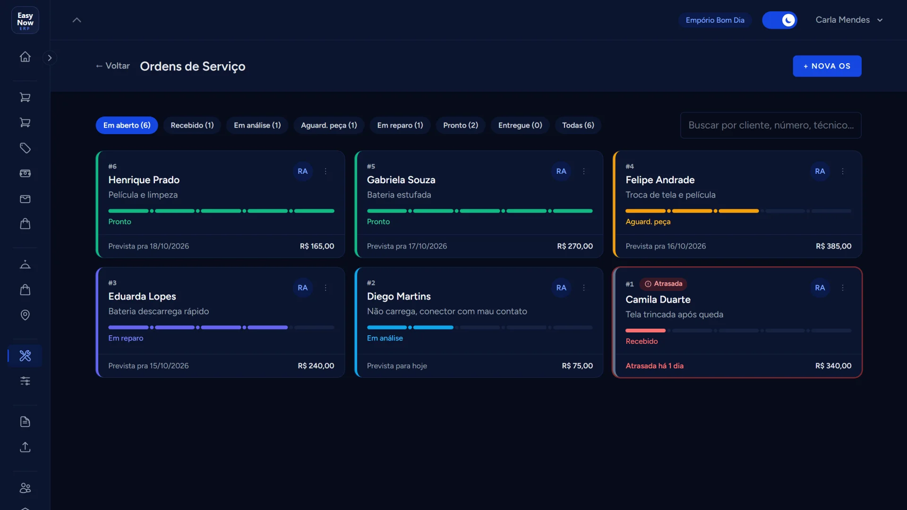Open the three-dot menu on Camila Duarte's card
The image size is (907, 510).
pos(843,288)
